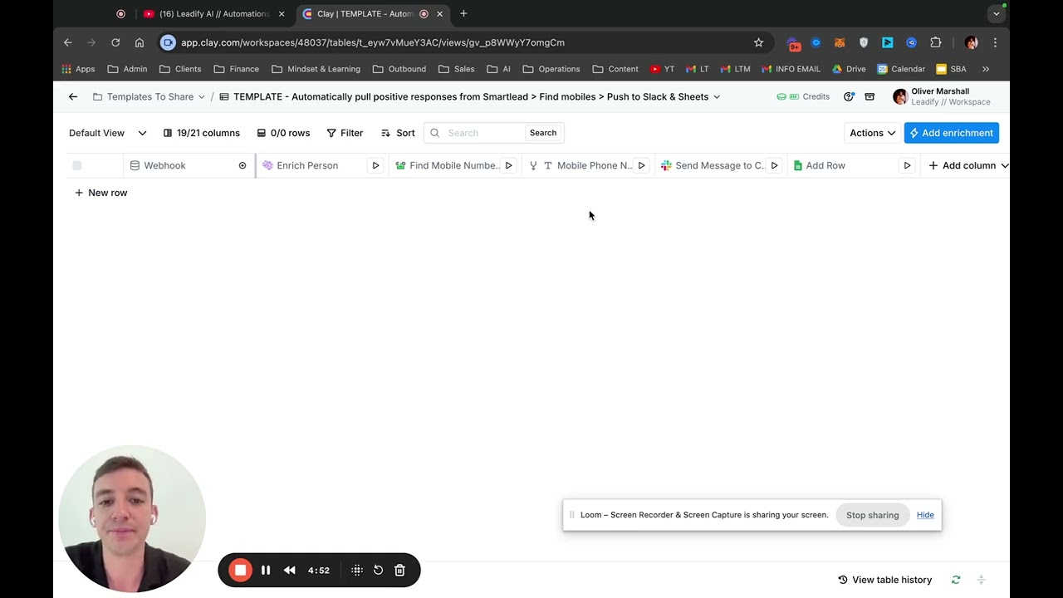The image size is (1063, 598).
Task: Click the Credits indicator
Action: [803, 96]
